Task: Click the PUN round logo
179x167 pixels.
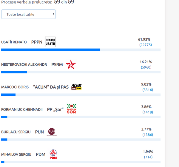Action: point(52,132)
